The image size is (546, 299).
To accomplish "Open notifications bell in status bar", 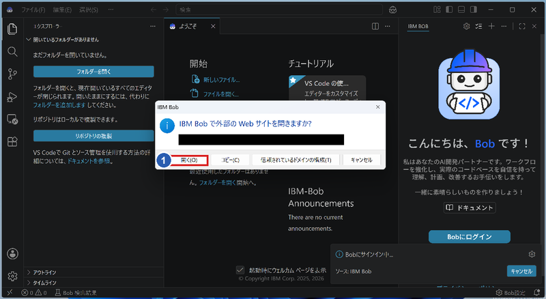I will pyautogui.click(x=536, y=292).
